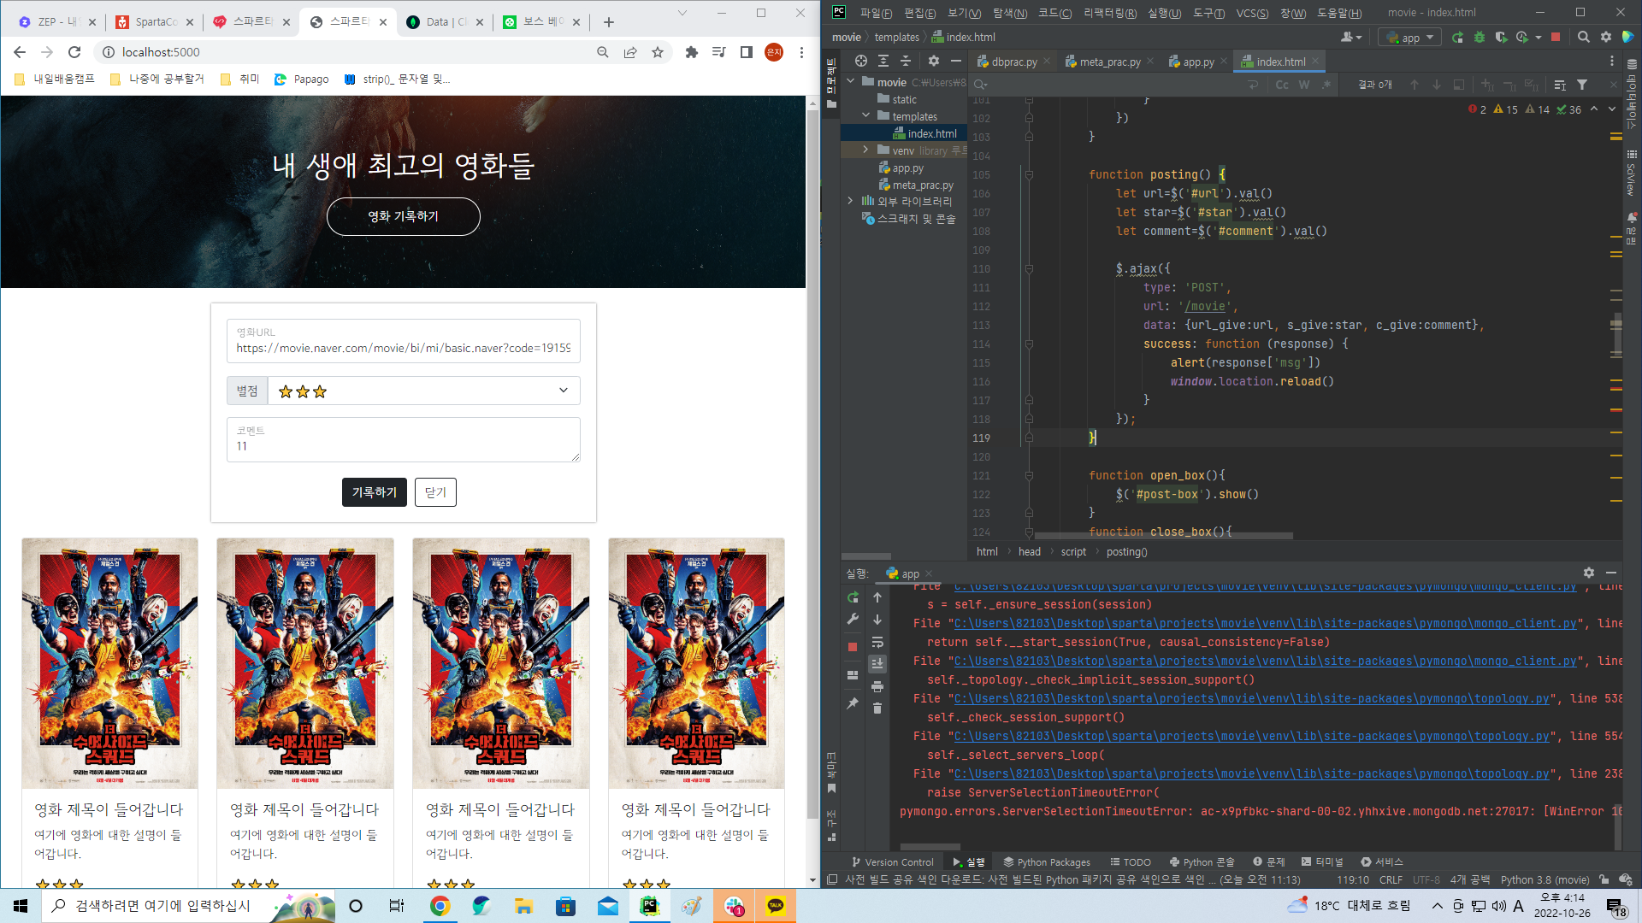Toggle whole words W in find bar
The height and width of the screenshot is (923, 1642).
[x=1303, y=85]
